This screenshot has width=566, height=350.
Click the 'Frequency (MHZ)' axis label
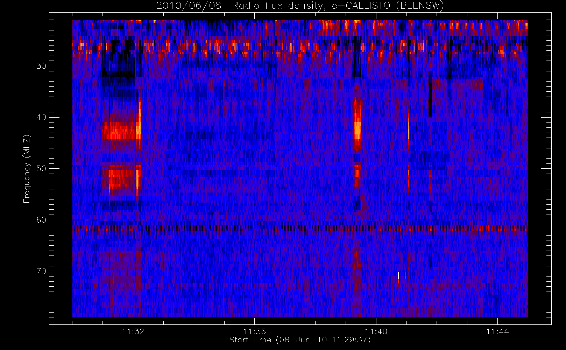point(27,169)
